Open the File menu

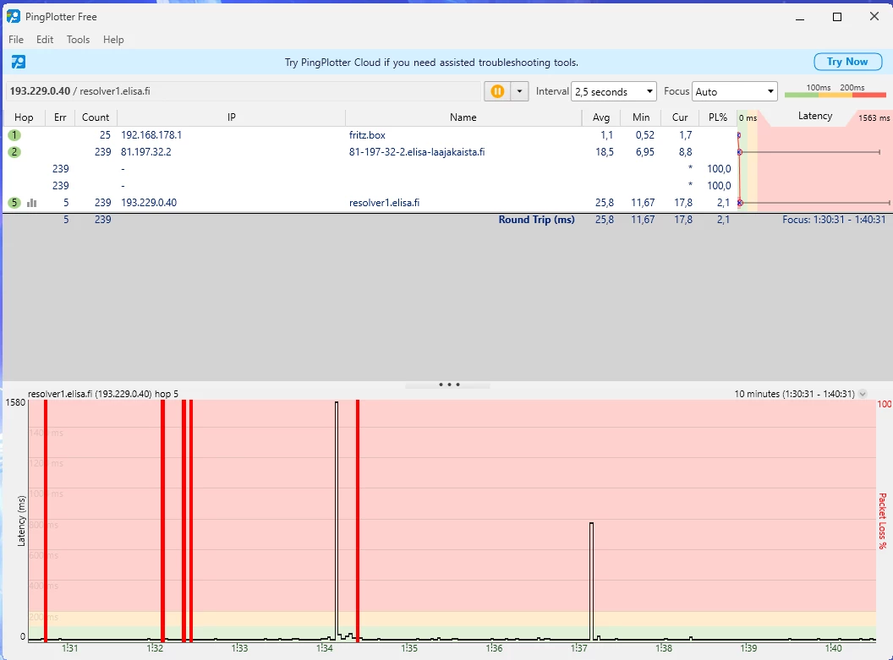(x=16, y=39)
